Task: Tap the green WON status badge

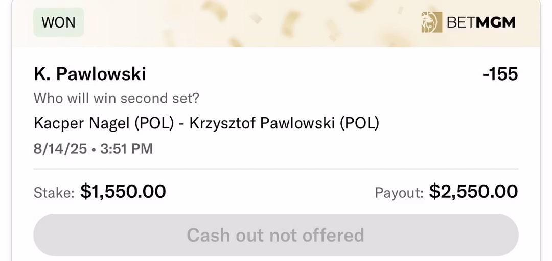Action: 58,22
